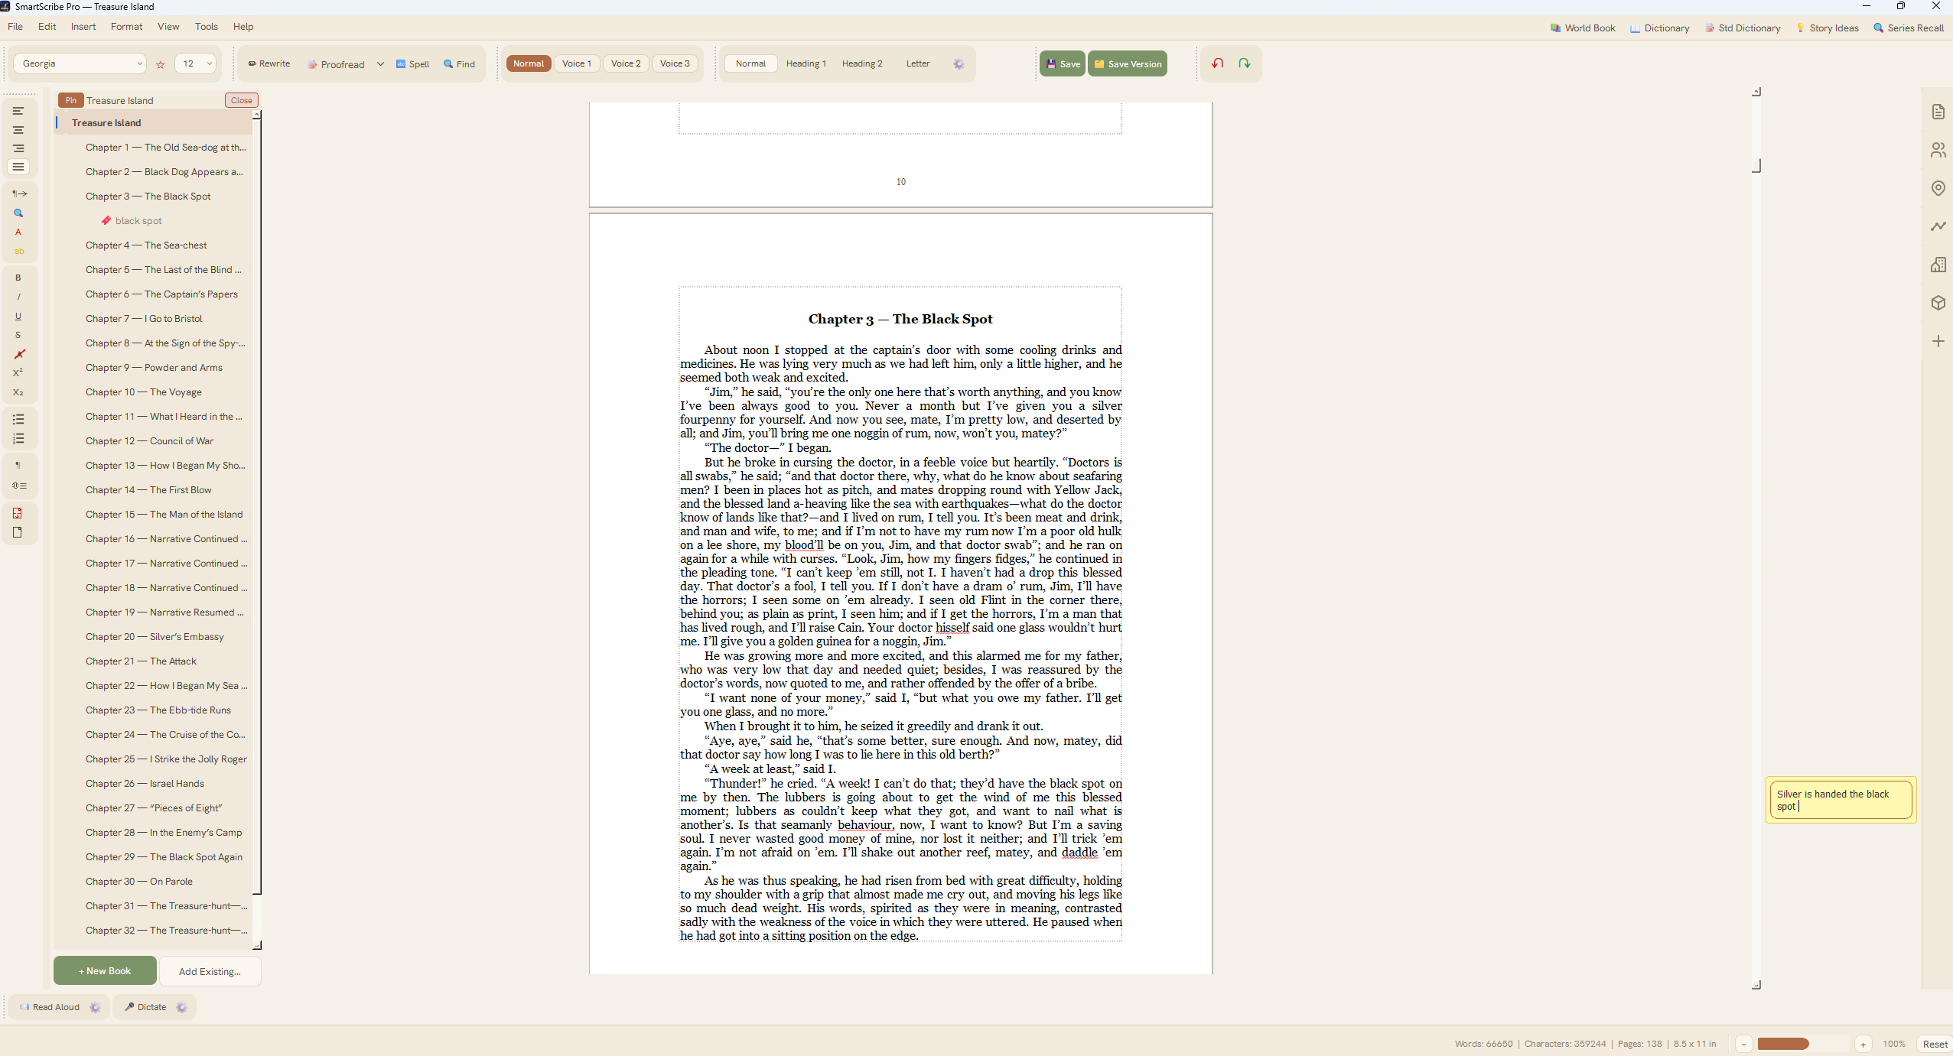The image size is (1953, 1056).
Task: Open Series Recall
Action: coord(1908,28)
